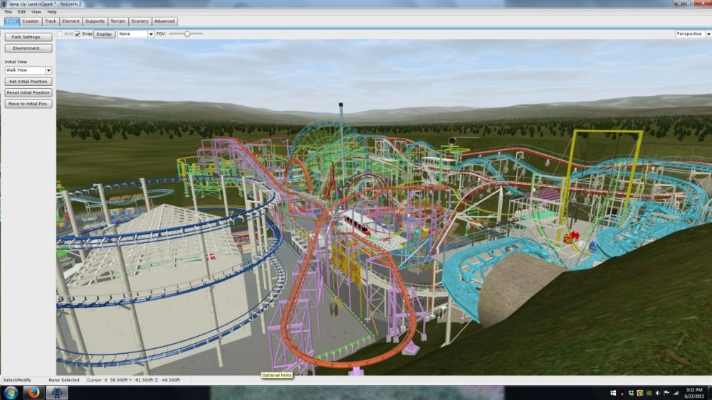Image resolution: width=712 pixels, height=400 pixels.
Task: Click the Windows Start orb
Action: (11, 393)
